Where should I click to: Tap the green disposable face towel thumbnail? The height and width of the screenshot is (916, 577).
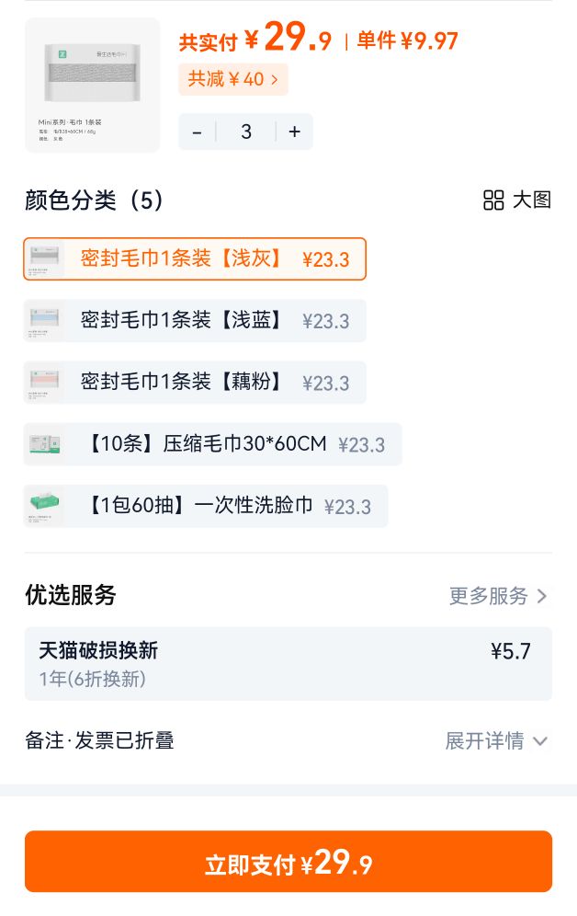(x=44, y=506)
